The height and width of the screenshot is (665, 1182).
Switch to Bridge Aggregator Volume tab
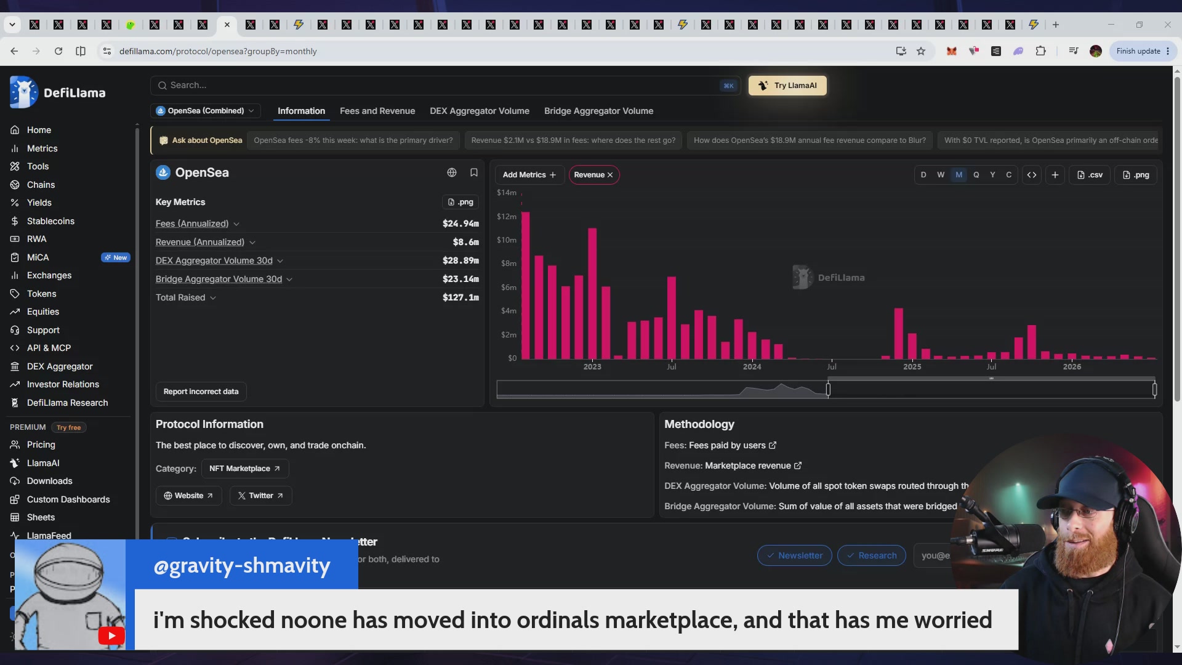point(599,111)
